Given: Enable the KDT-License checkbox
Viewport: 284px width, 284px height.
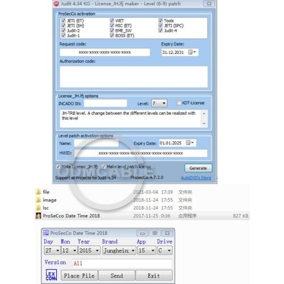Looking at the screenshot, I should tap(178, 103).
